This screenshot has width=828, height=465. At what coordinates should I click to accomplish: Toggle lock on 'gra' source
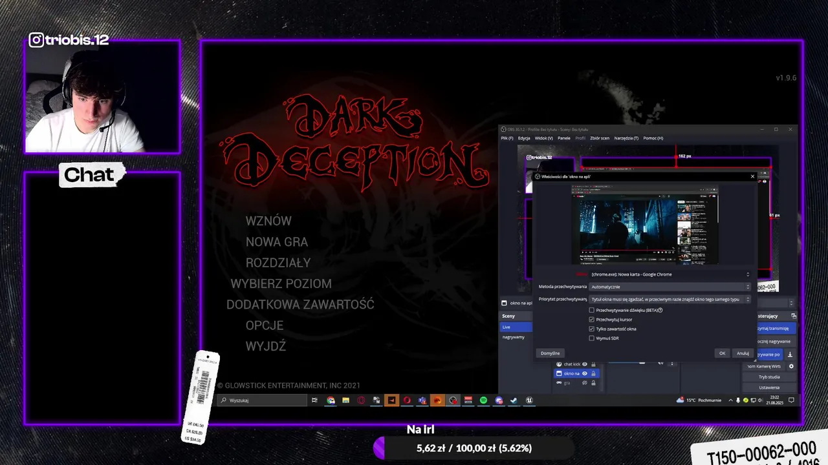(x=593, y=383)
